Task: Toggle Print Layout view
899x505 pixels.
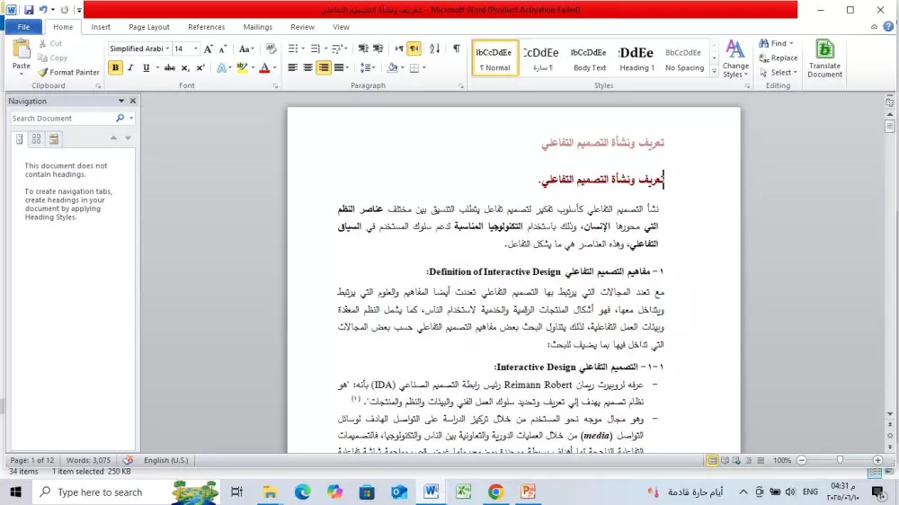Action: (x=712, y=460)
